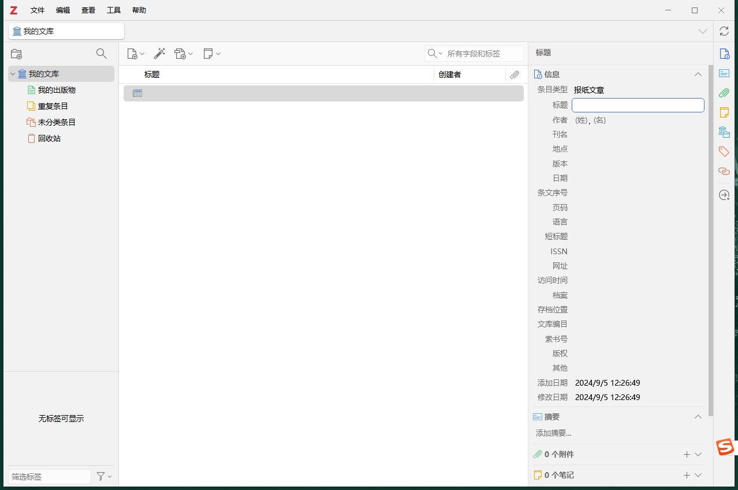Jump to Related section icon in sidebar
738x490 pixels.
(x=724, y=171)
